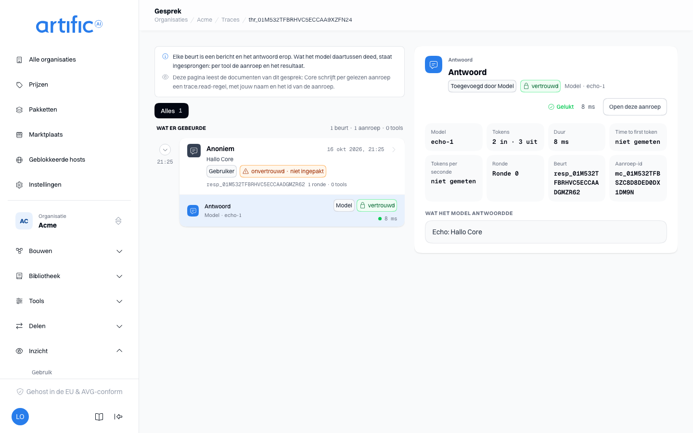Image resolution: width=693 pixels, height=433 pixels.
Task: Collapse the Inzicht section
Action: coord(69,351)
